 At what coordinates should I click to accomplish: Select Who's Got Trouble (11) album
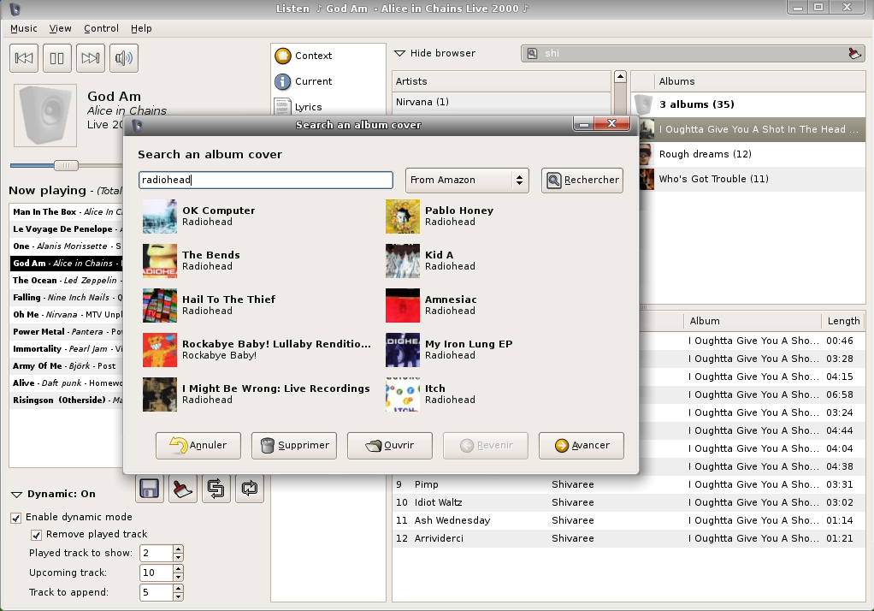tap(753, 179)
